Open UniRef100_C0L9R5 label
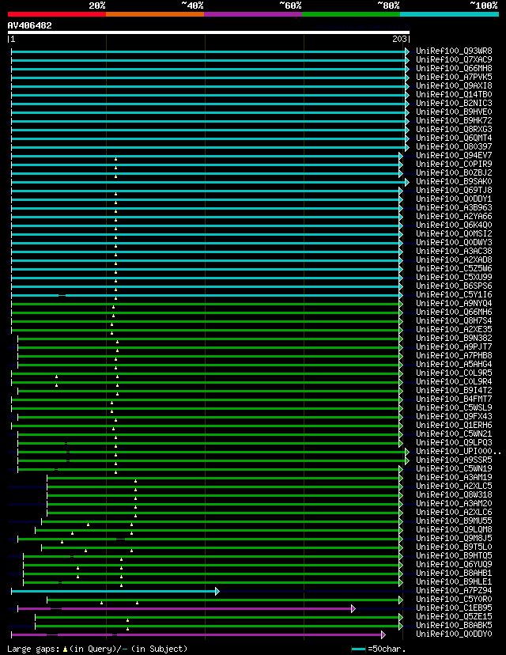This screenshot has height=655, width=506. pos(454,373)
